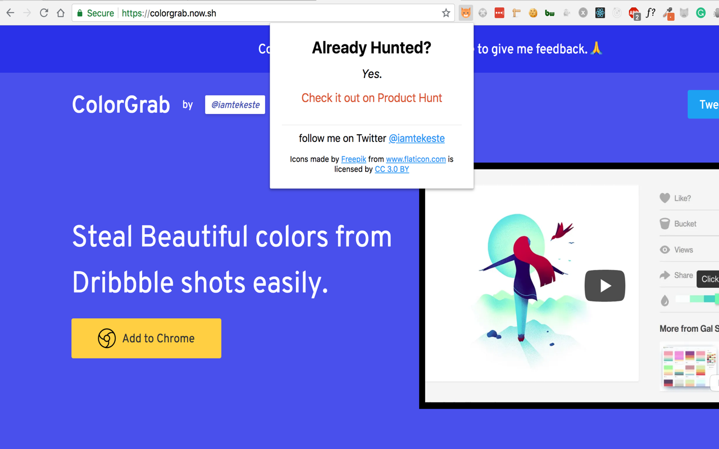Click the 'Steal Beautiful colors from' headline

231,237
